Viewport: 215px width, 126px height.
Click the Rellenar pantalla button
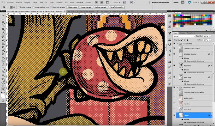(101, 7)
